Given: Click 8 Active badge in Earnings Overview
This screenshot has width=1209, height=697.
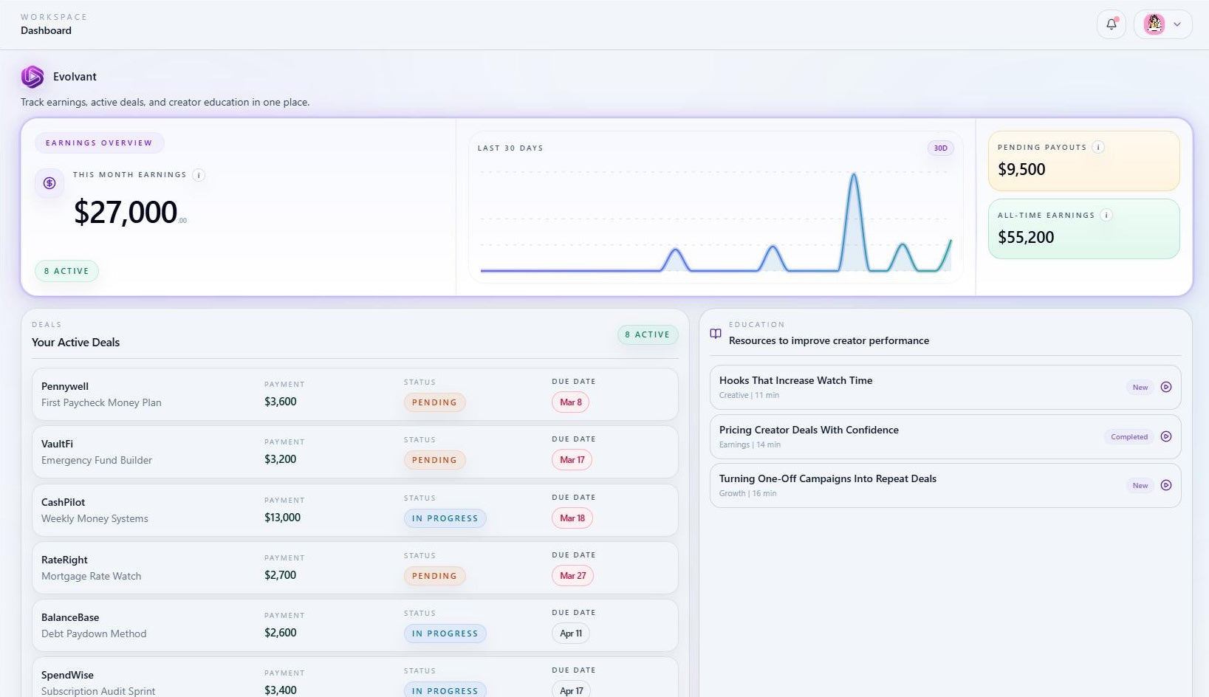Looking at the screenshot, I should click(x=66, y=271).
